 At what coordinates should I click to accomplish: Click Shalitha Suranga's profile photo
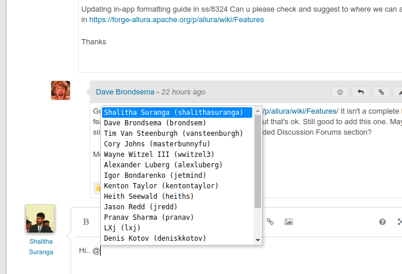[40, 219]
